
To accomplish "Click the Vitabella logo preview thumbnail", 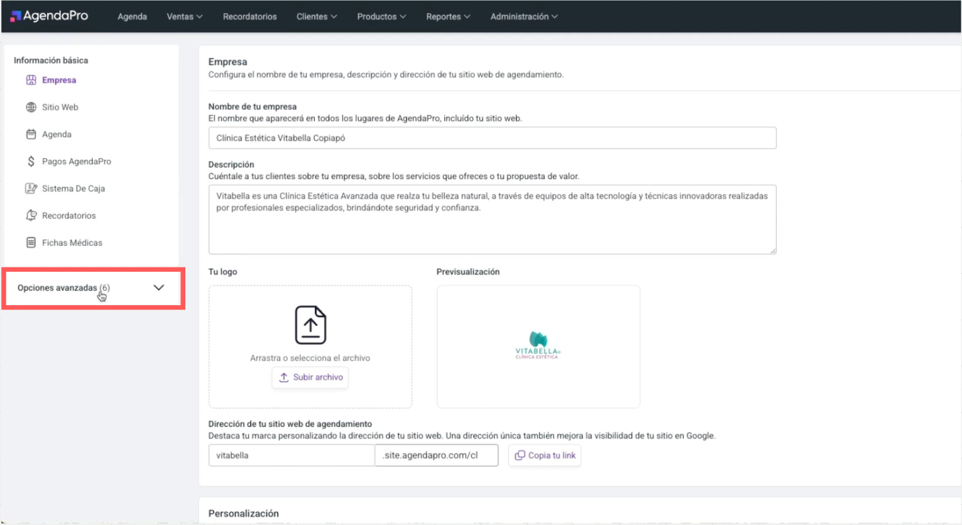I will click(x=538, y=346).
